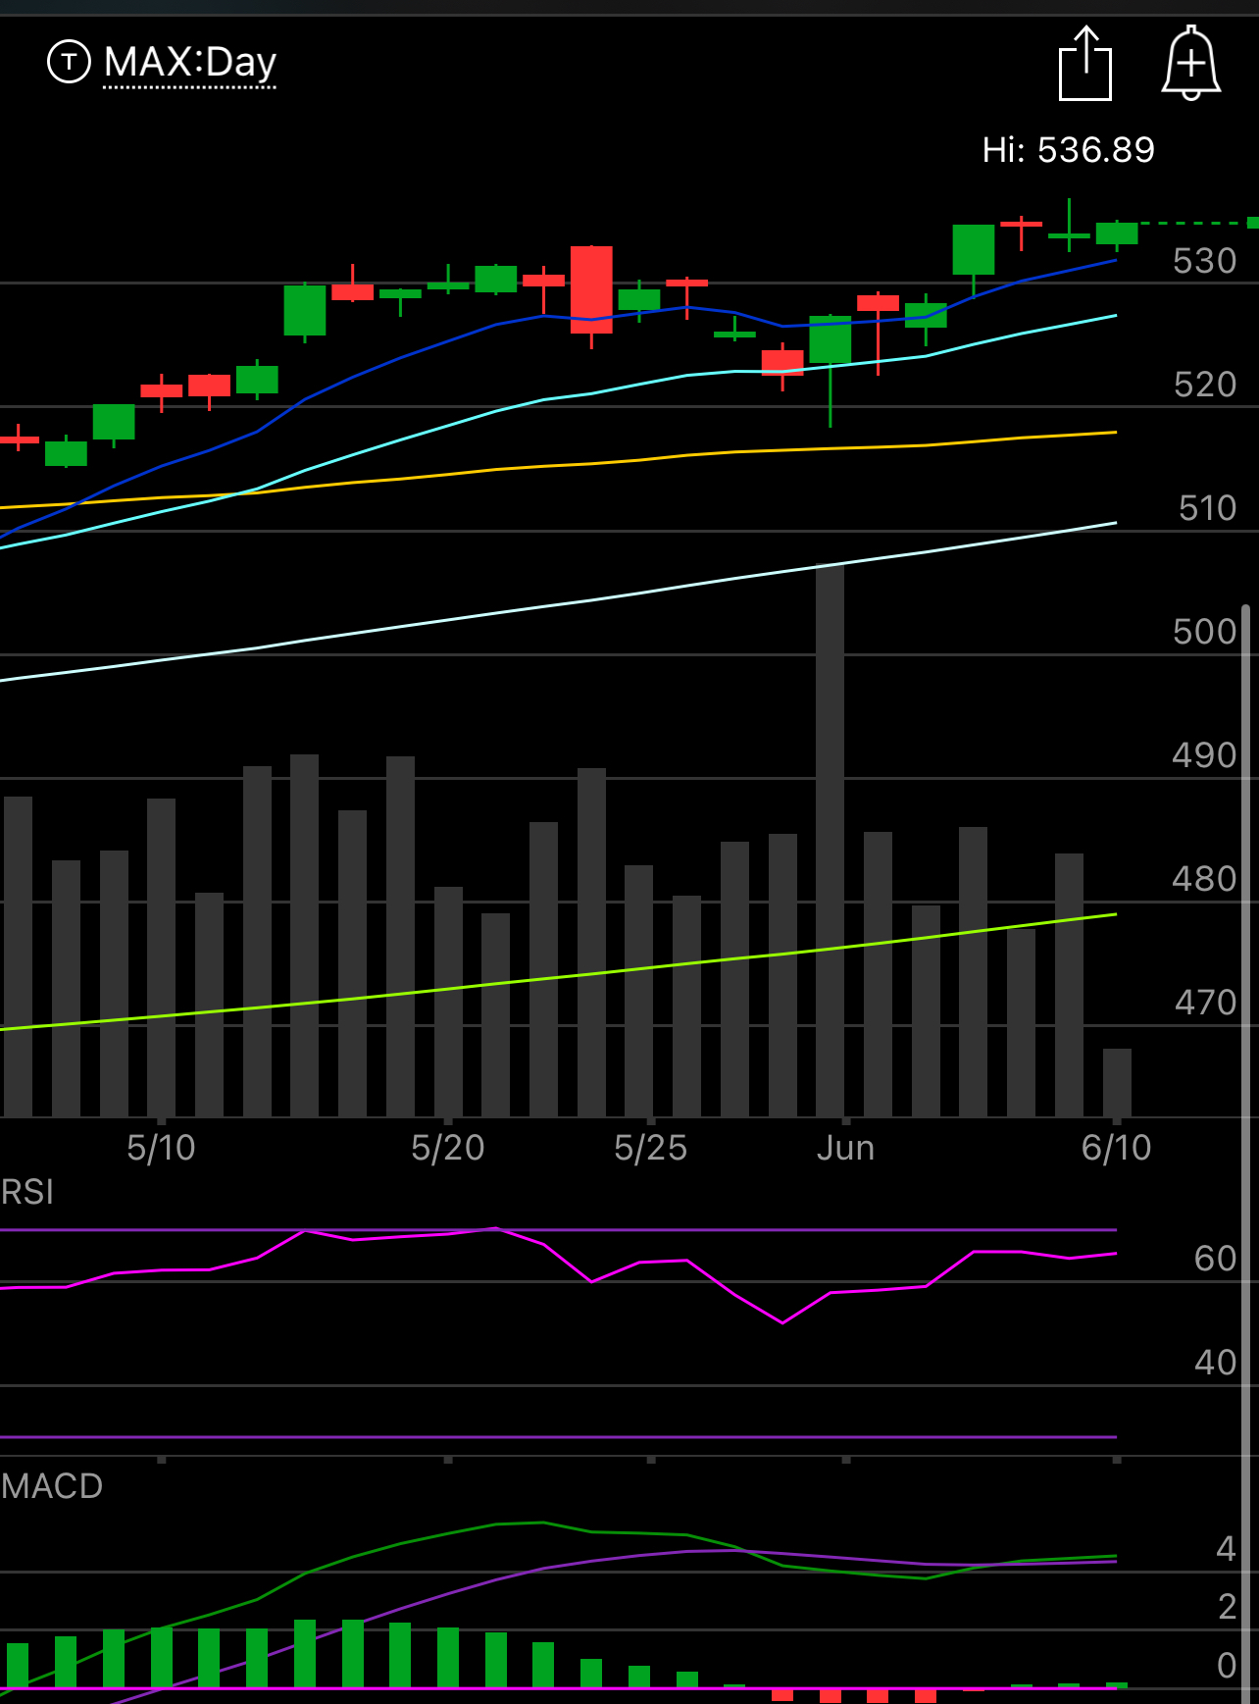
Task: Tap the 530 price axis label
Action: tap(1205, 261)
